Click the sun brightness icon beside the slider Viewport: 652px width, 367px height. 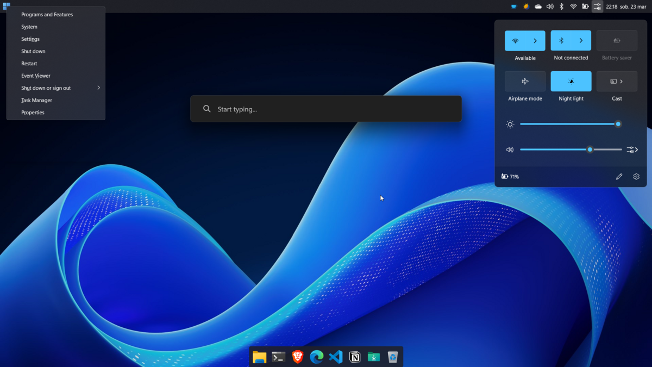tap(510, 125)
